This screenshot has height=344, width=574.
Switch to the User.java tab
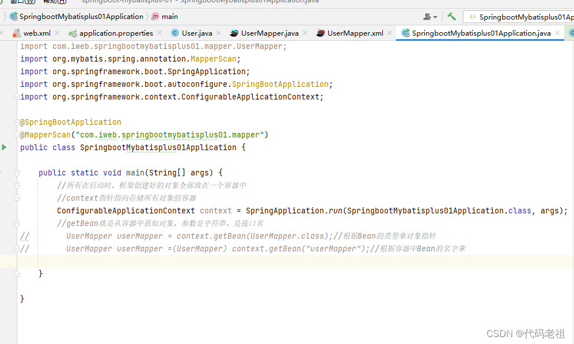click(197, 33)
